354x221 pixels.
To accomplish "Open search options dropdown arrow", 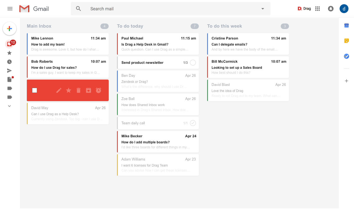I will [263, 9].
